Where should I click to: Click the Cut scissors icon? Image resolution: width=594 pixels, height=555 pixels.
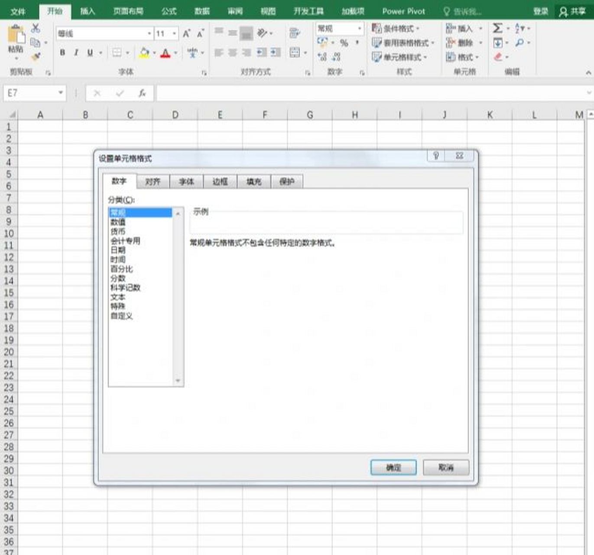[36, 29]
